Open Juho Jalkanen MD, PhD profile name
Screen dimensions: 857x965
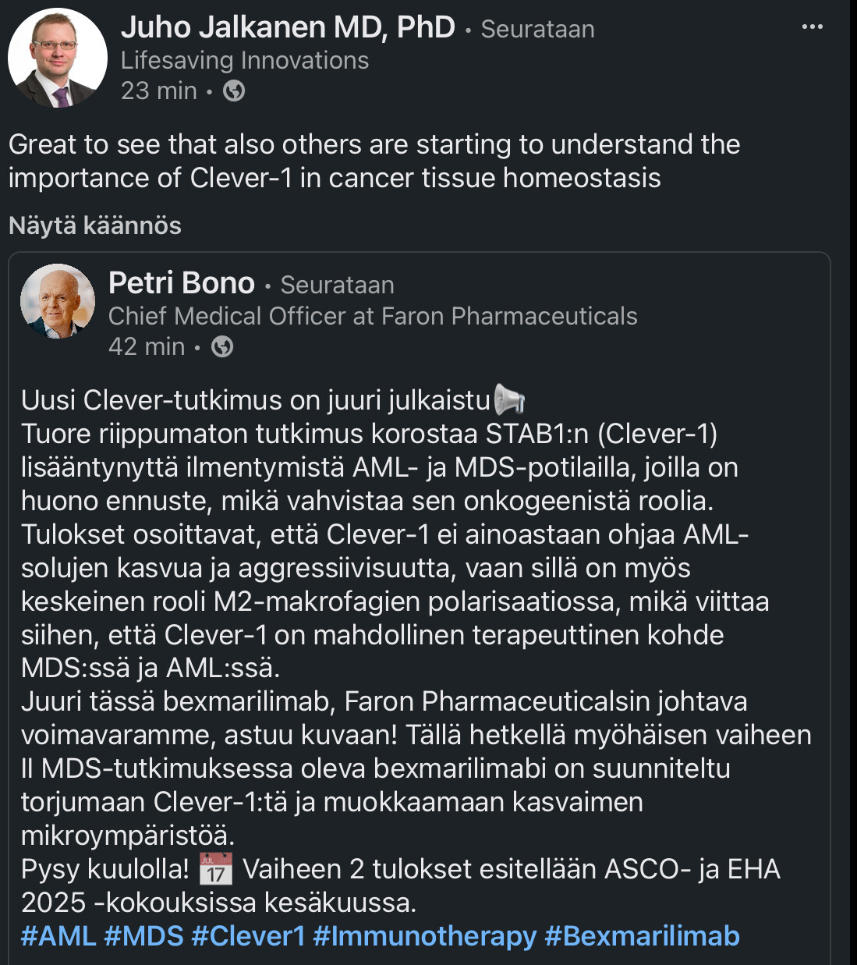[288, 28]
